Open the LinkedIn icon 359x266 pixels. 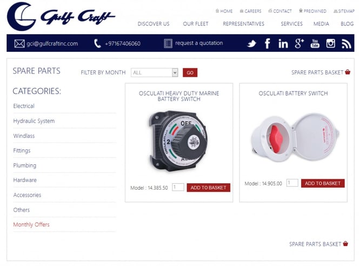[x=283, y=43]
